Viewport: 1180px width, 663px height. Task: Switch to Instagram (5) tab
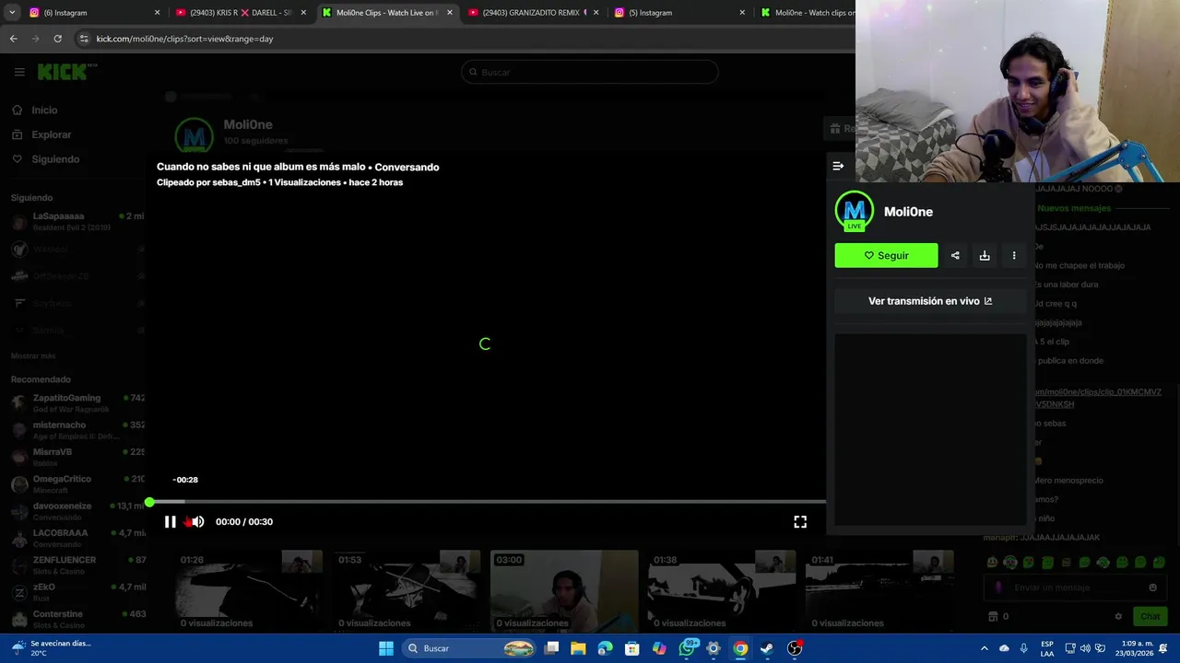tap(679, 13)
